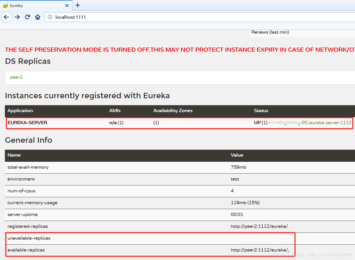The width and height of the screenshot is (355, 260).
Task: Select the Name column header in General Info
Action: click(x=14, y=155)
